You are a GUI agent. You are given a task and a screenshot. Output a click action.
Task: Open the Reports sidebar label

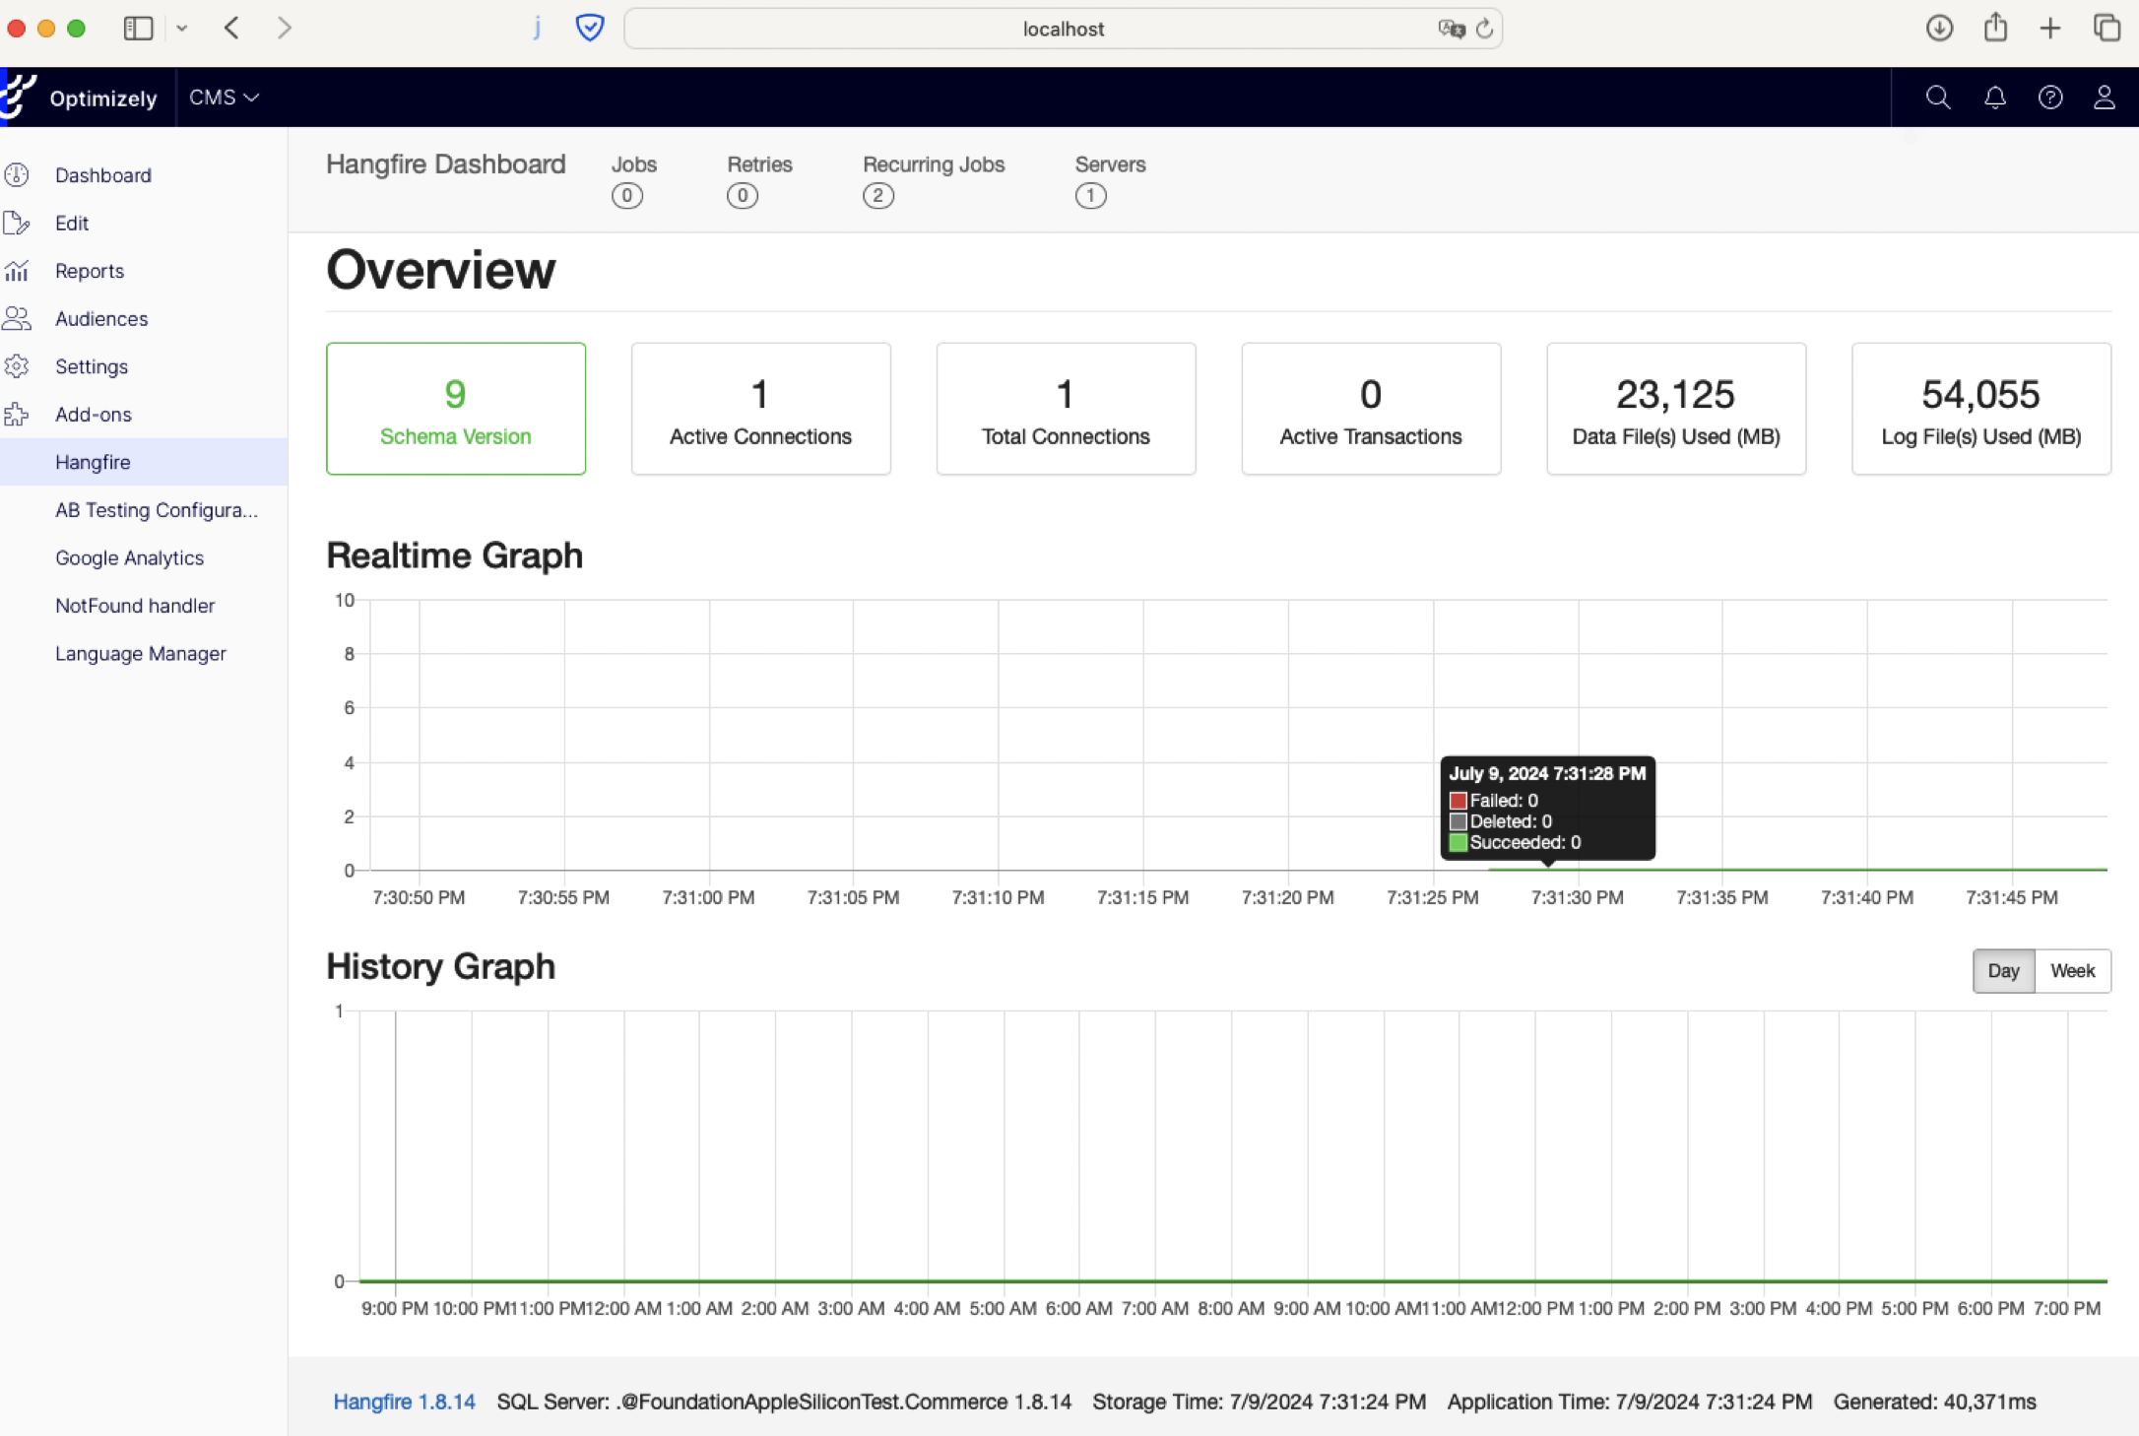pyautogui.click(x=90, y=271)
